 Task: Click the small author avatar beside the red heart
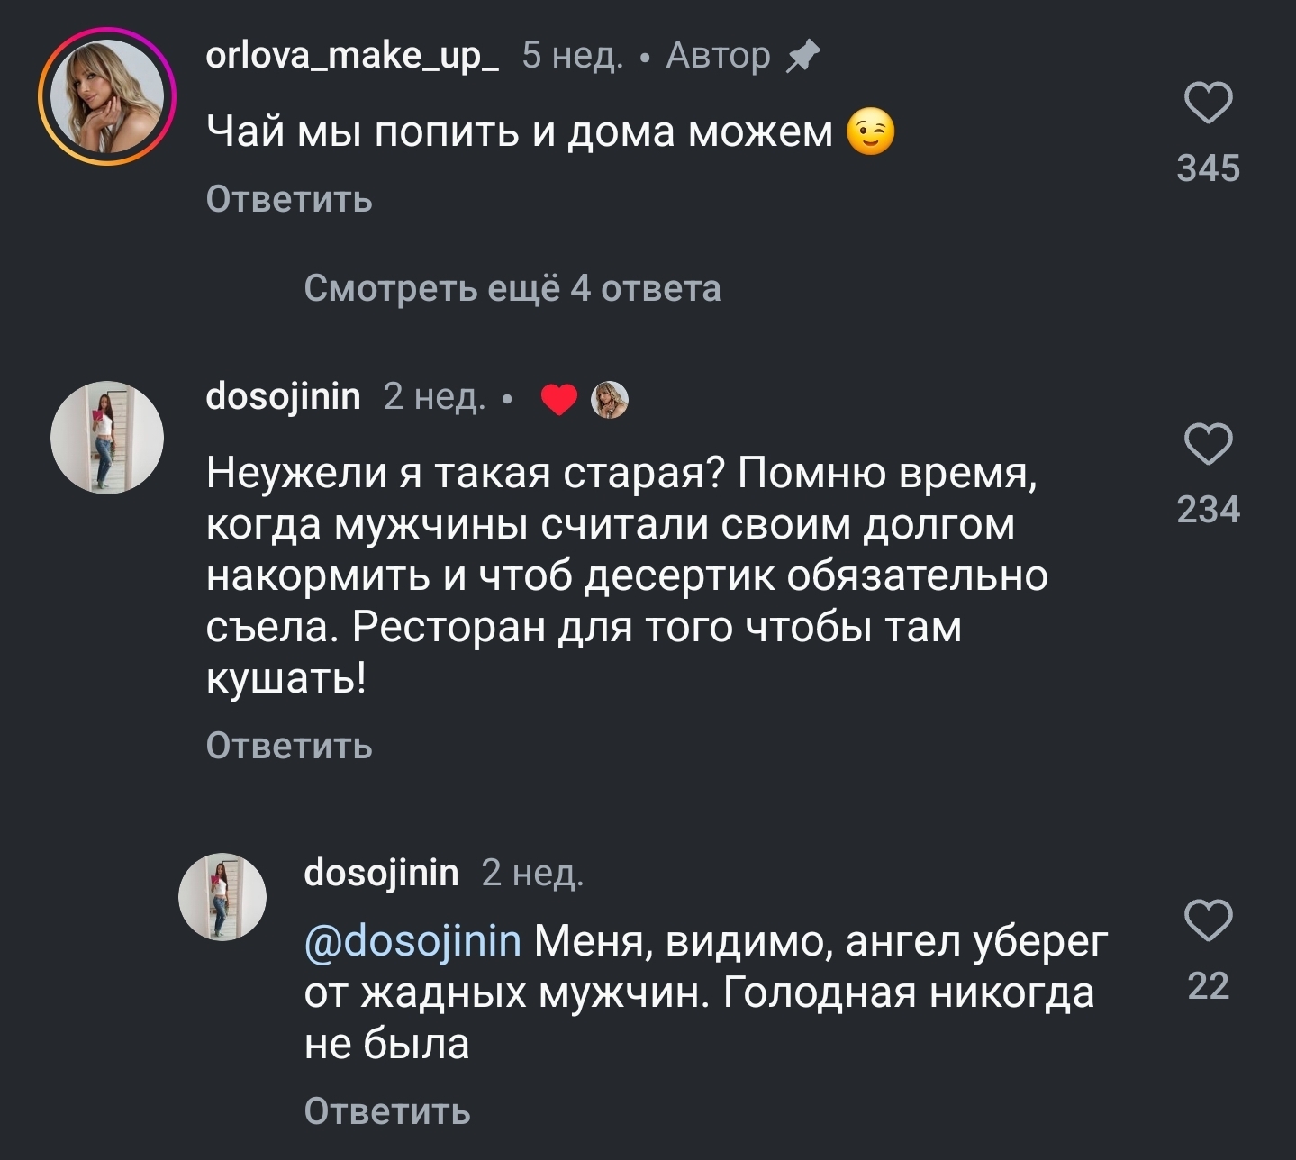pos(610,400)
